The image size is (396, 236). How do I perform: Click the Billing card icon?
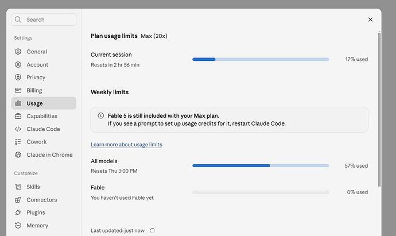coord(18,90)
